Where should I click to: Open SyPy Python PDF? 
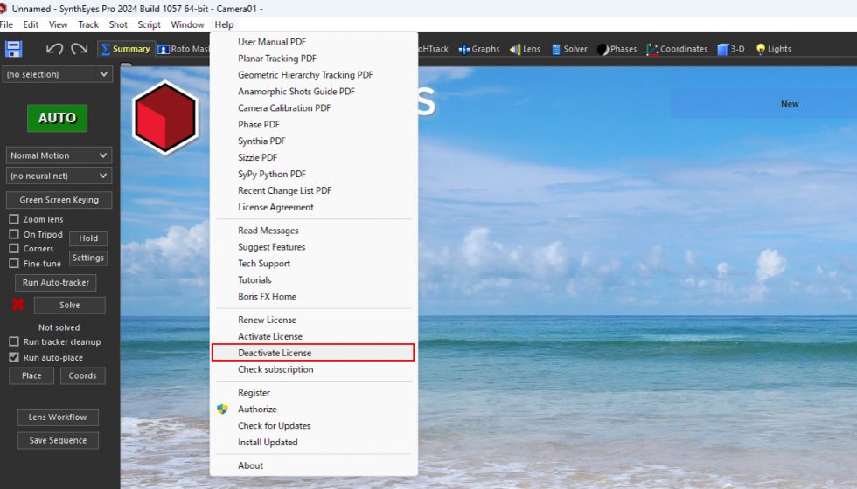tap(313, 174)
